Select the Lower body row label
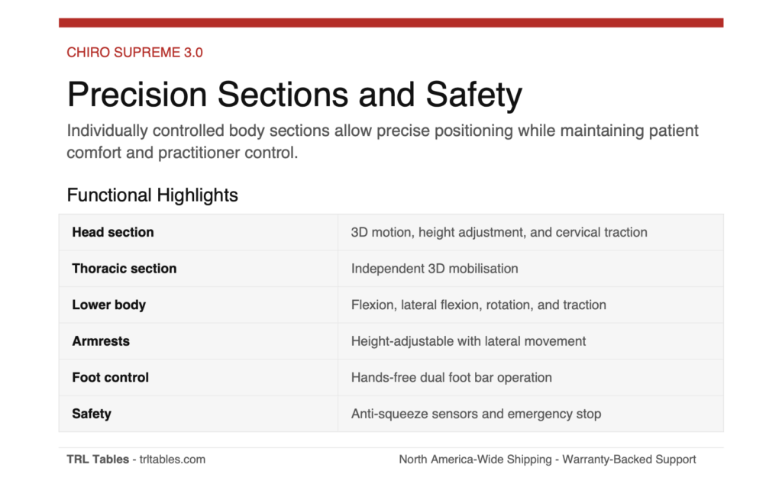782x500 pixels. coord(108,305)
